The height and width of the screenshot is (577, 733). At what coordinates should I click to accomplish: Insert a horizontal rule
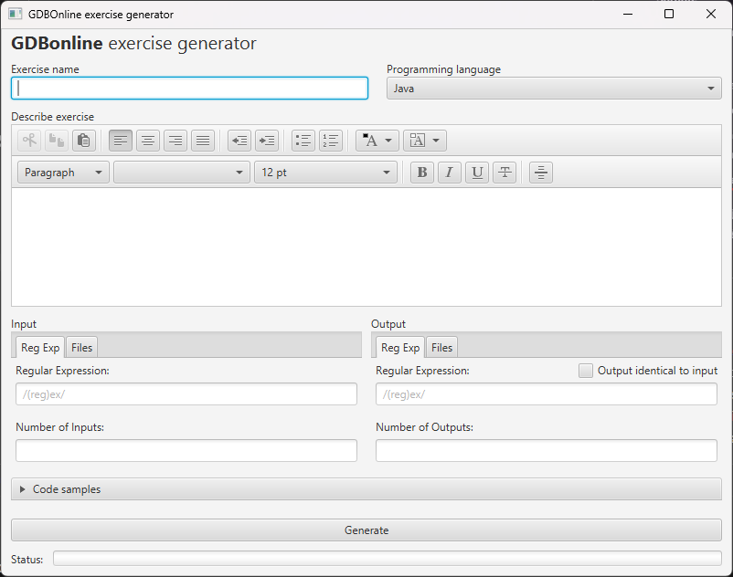pos(541,173)
